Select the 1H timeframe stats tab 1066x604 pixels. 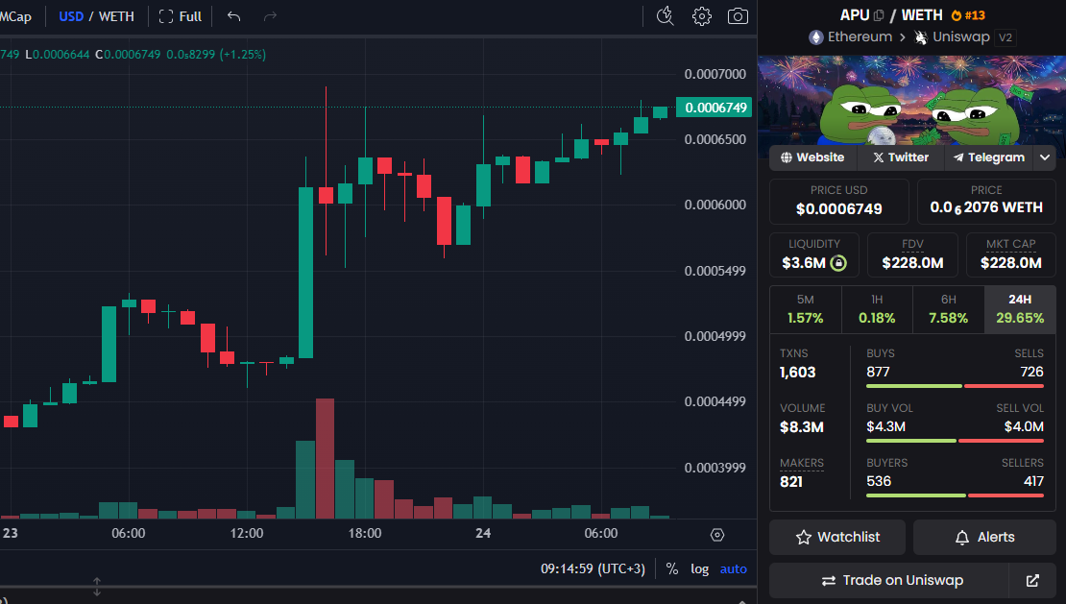[x=877, y=309]
